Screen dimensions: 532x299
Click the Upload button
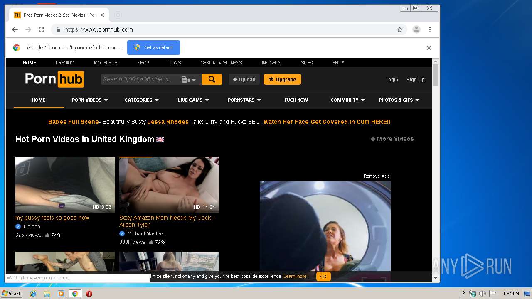coord(244,79)
